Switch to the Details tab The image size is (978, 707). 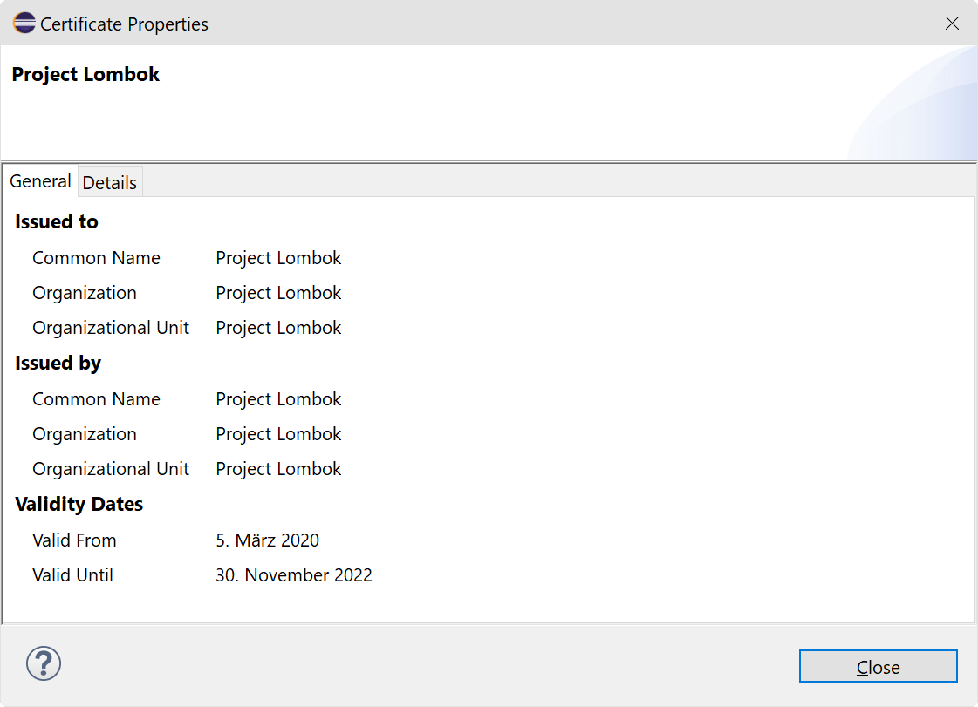tap(109, 181)
